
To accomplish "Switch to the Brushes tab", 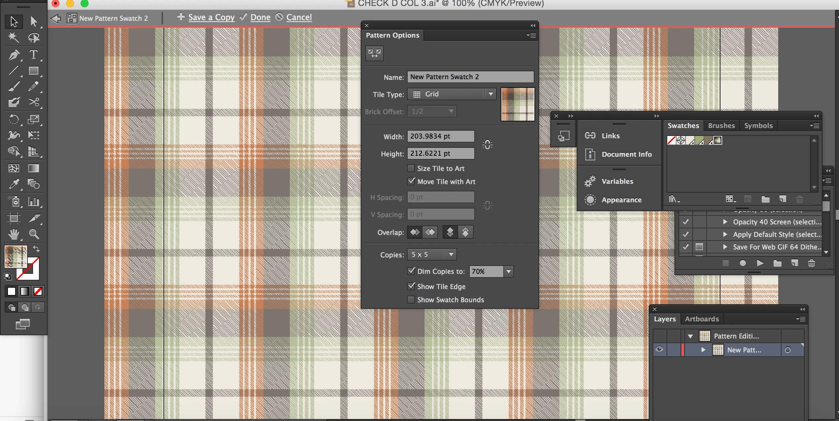I will coord(721,126).
